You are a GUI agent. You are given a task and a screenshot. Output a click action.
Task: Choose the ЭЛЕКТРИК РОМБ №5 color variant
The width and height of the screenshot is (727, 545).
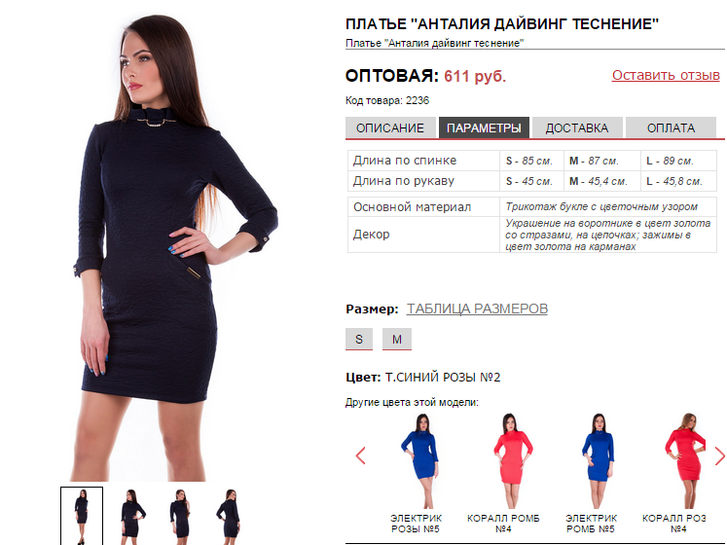click(x=598, y=461)
